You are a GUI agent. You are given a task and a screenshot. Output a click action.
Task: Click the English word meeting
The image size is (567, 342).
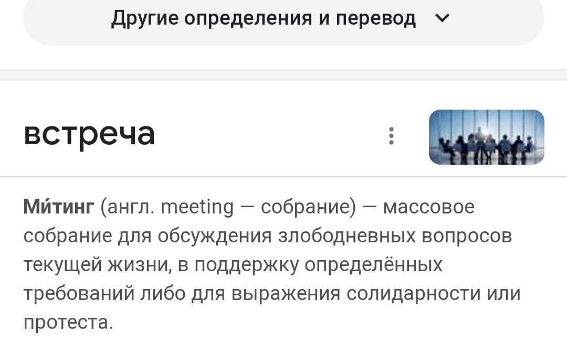click(x=197, y=208)
